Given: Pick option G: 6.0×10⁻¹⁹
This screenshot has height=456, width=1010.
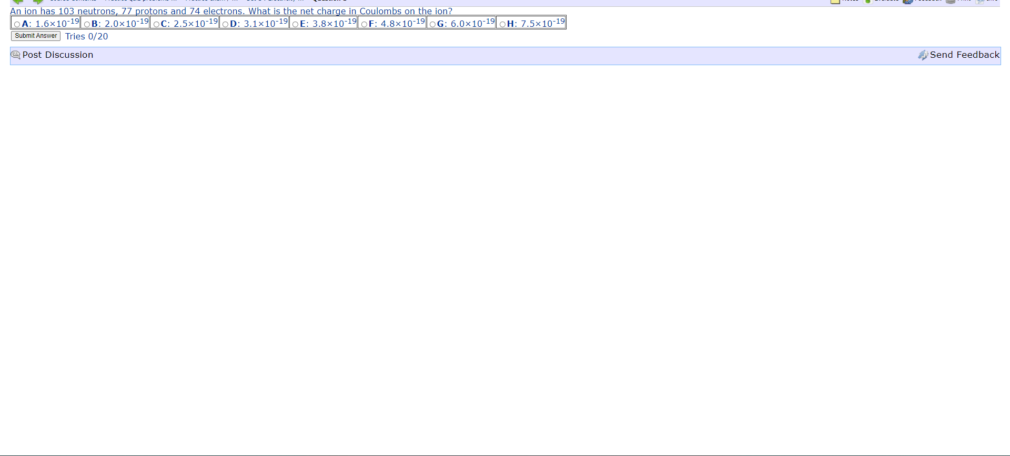Looking at the screenshot, I should [432, 24].
